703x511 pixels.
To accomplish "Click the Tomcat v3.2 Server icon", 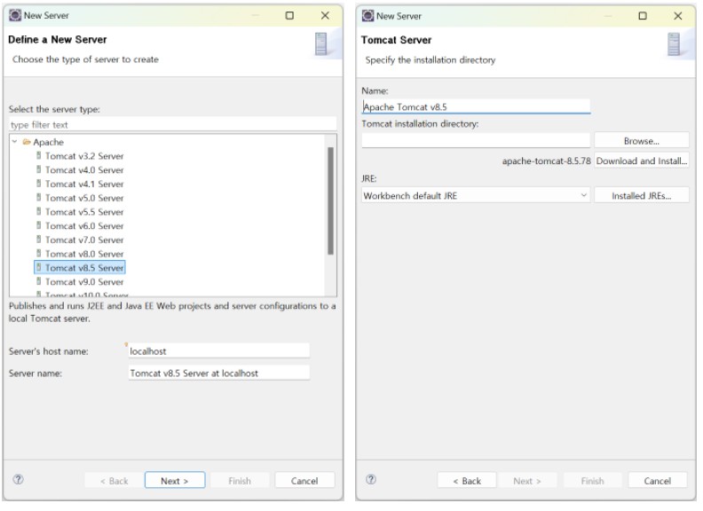I will coord(38,155).
